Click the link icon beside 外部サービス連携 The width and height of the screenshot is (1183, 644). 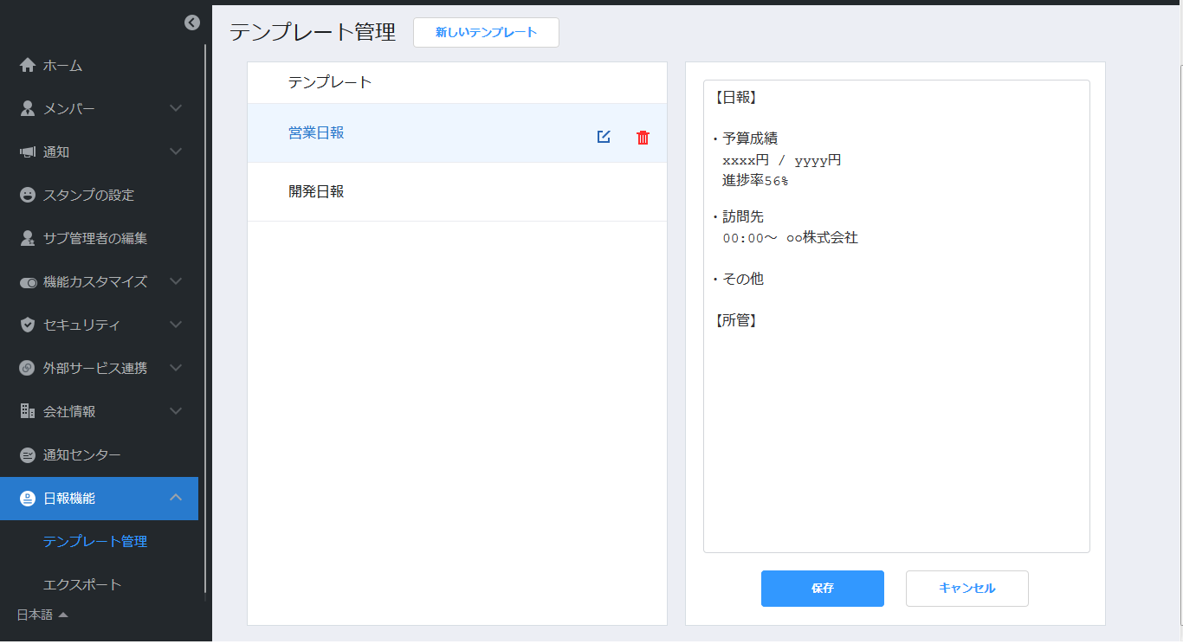(28, 368)
